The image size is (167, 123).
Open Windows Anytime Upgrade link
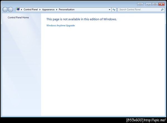pos(60,25)
